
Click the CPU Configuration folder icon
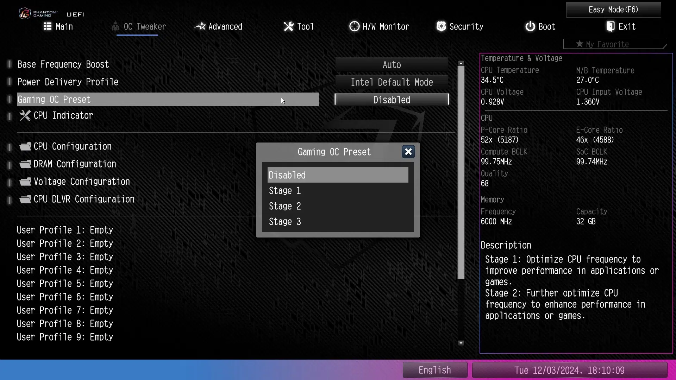[x=25, y=146]
